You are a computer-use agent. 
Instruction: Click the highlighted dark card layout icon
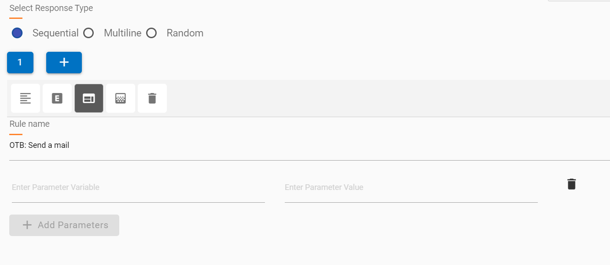coord(89,98)
